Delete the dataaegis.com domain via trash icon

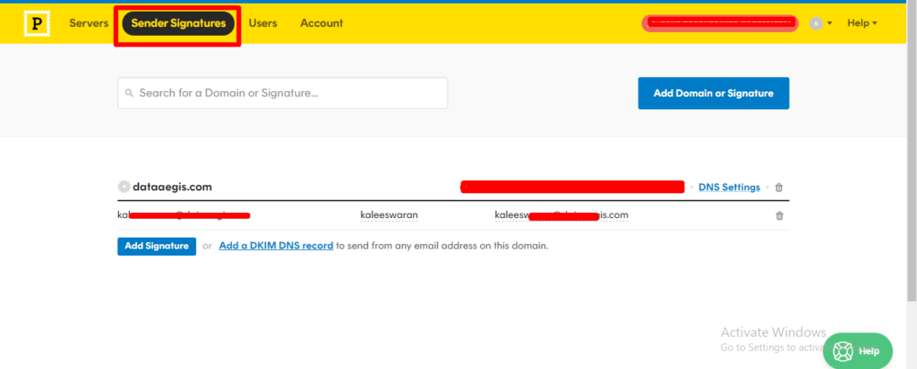pyautogui.click(x=778, y=188)
